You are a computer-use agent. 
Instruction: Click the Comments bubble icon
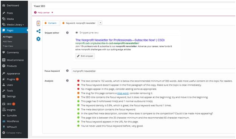point(4,53)
